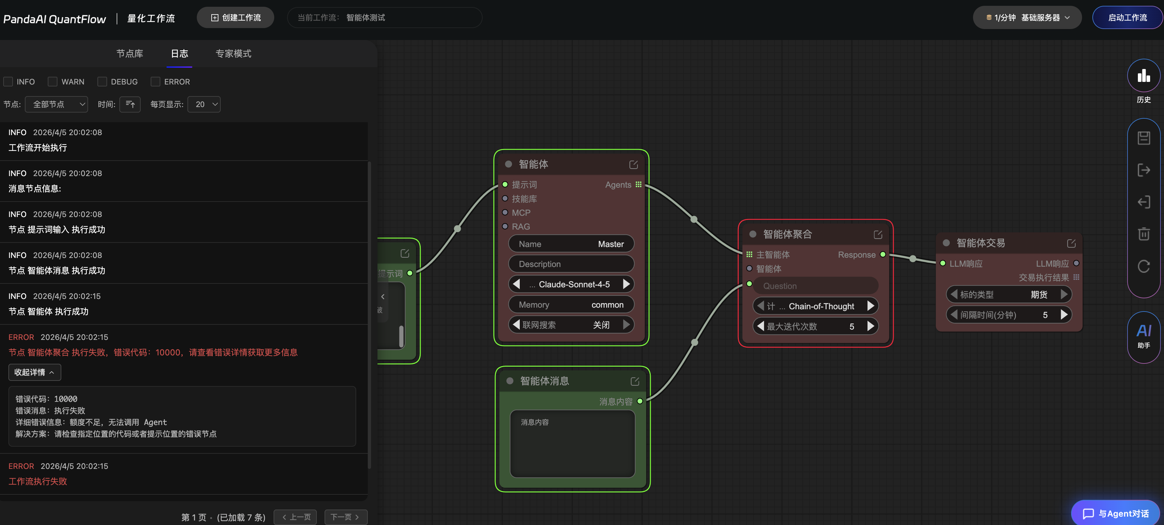Viewport: 1164px width, 525px height.
Task: Collapse error details with 收起详情
Action: pyautogui.click(x=34, y=372)
